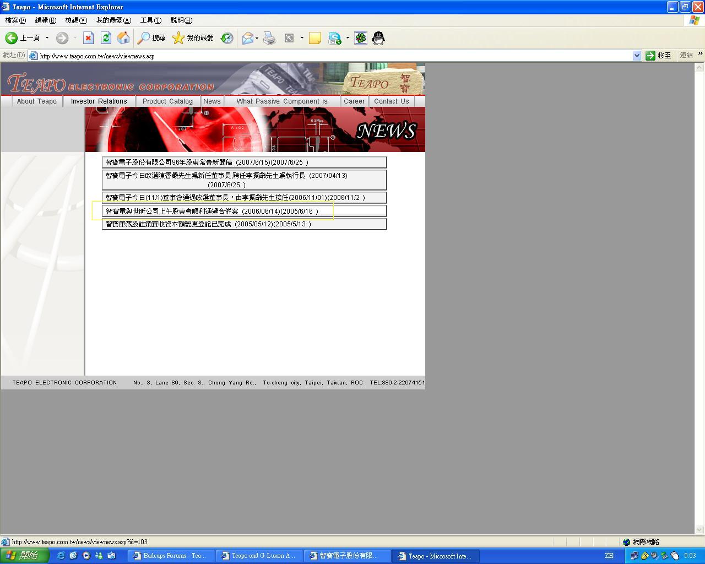Open the 改選陳香嚴先生為新任董事長 news item
The height and width of the screenshot is (564, 705).
[x=245, y=180]
